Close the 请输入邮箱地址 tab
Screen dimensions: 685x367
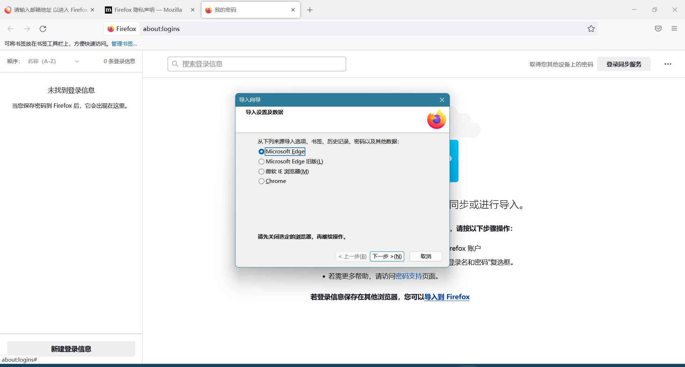tap(92, 10)
